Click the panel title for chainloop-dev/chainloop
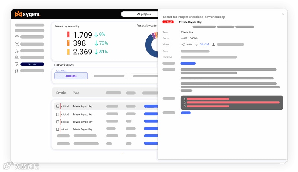The image size is (298, 172). 194,17
